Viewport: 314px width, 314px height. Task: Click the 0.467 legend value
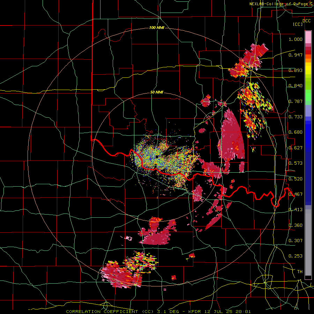(x=296, y=194)
